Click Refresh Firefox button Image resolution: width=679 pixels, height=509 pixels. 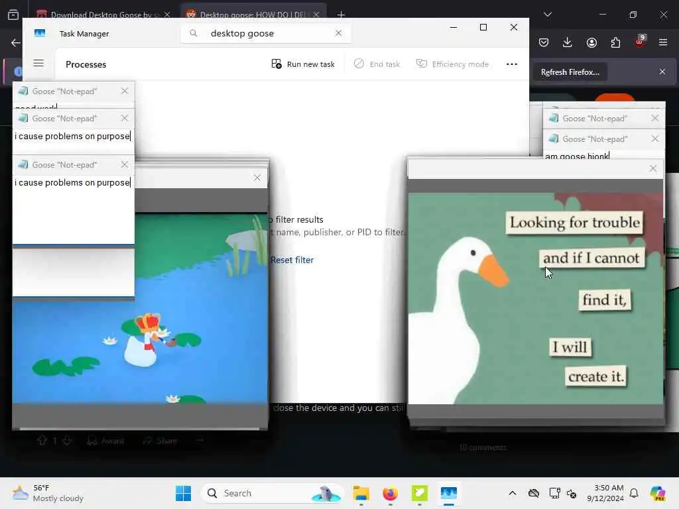(x=570, y=72)
